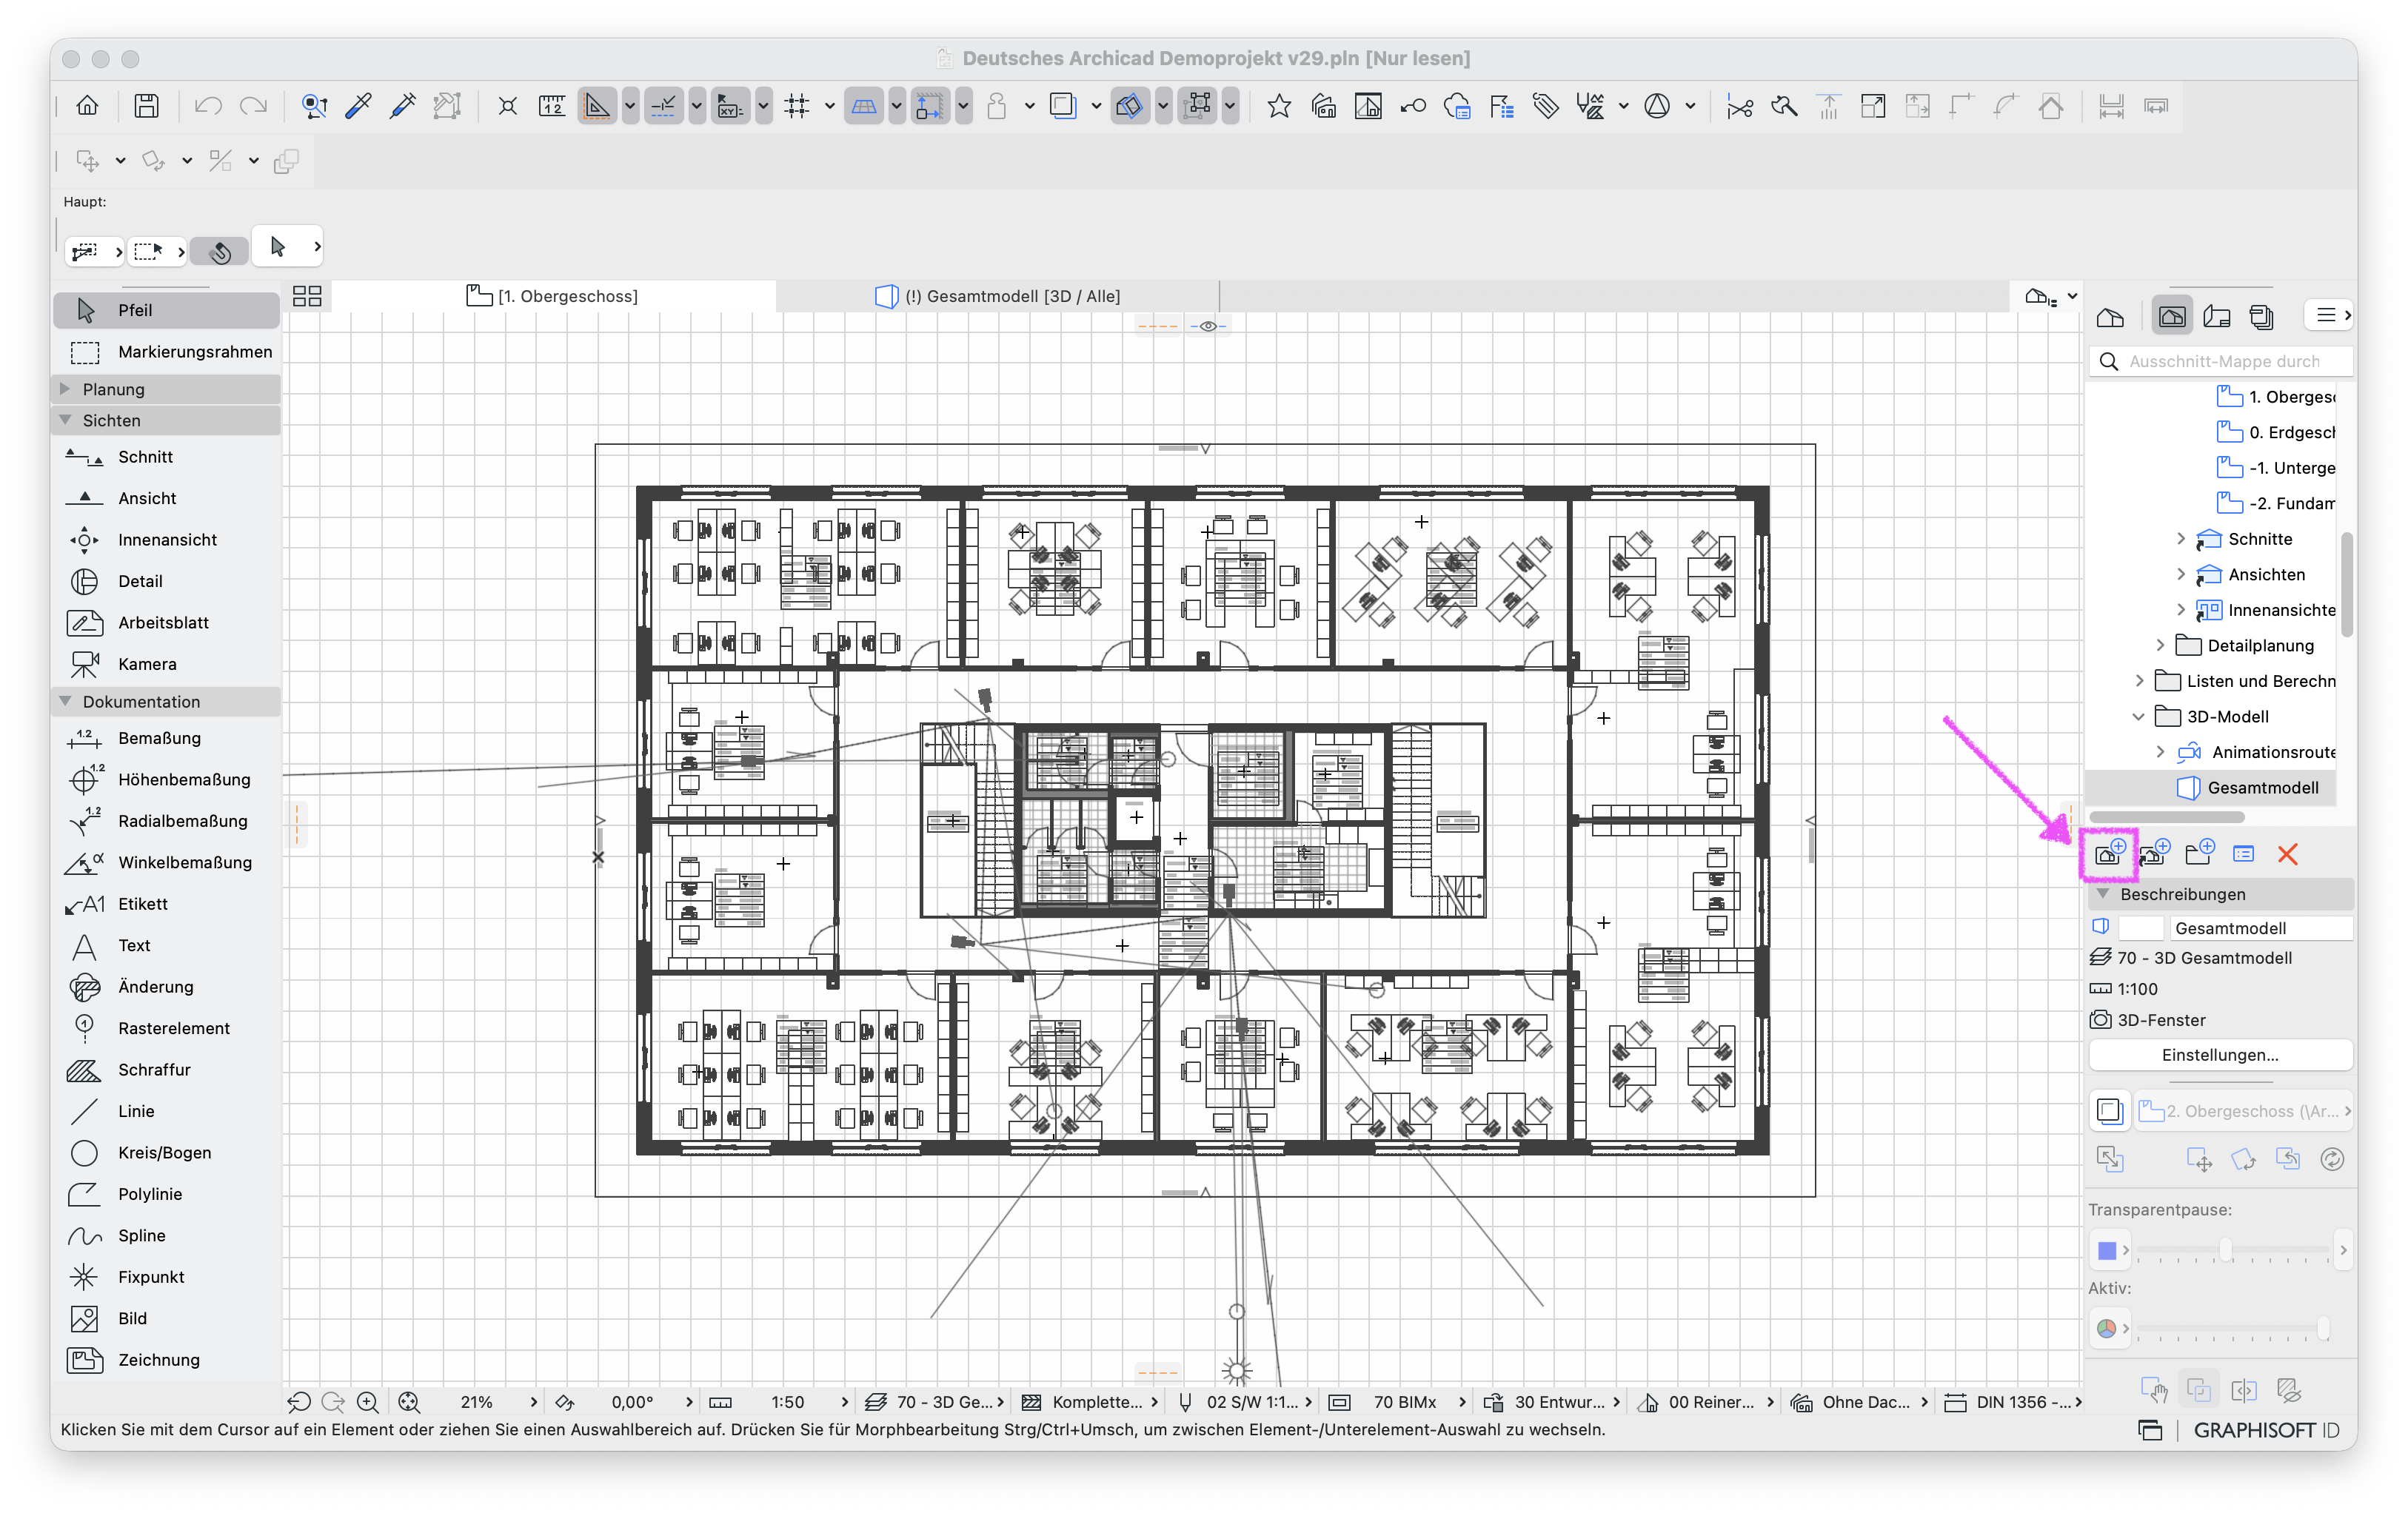Open the 70 - 3D Ge... layer combination dropdown
This screenshot has width=2408, height=1513.
click(934, 1402)
